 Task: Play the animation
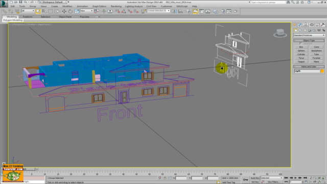click(x=295, y=178)
